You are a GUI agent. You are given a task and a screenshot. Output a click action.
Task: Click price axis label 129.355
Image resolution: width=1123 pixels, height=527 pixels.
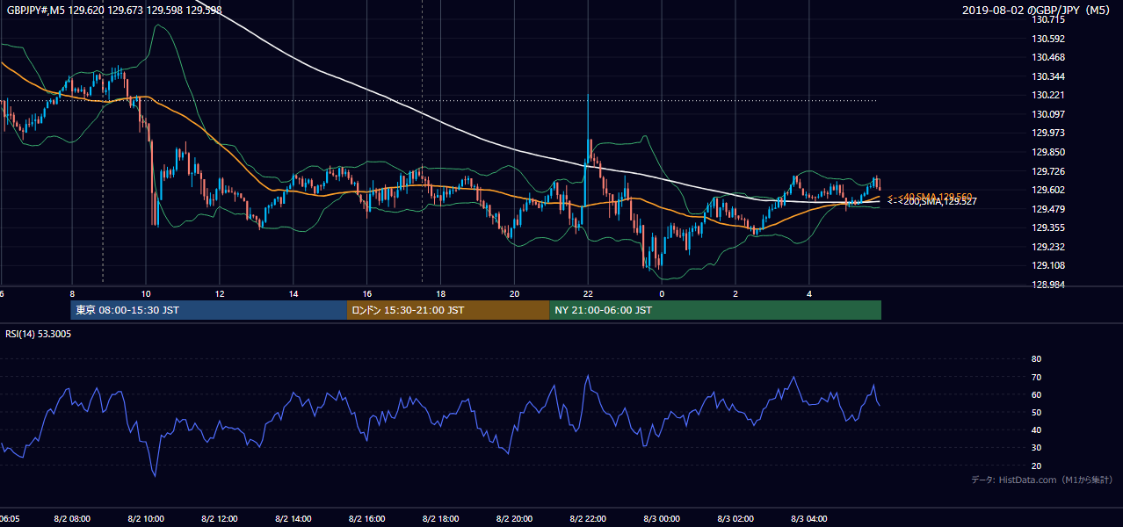coord(1047,227)
